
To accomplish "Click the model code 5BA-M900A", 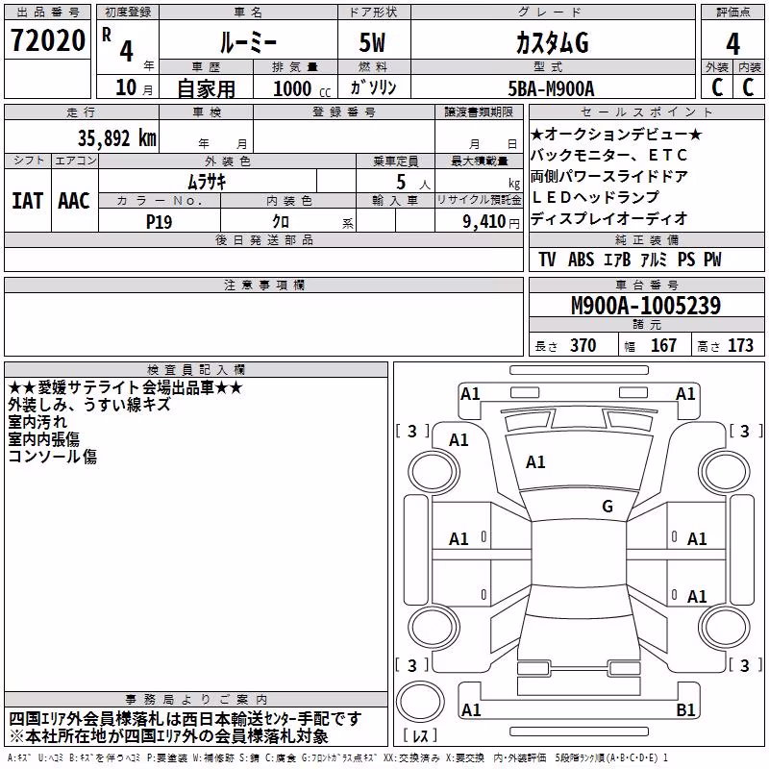I will click(551, 88).
